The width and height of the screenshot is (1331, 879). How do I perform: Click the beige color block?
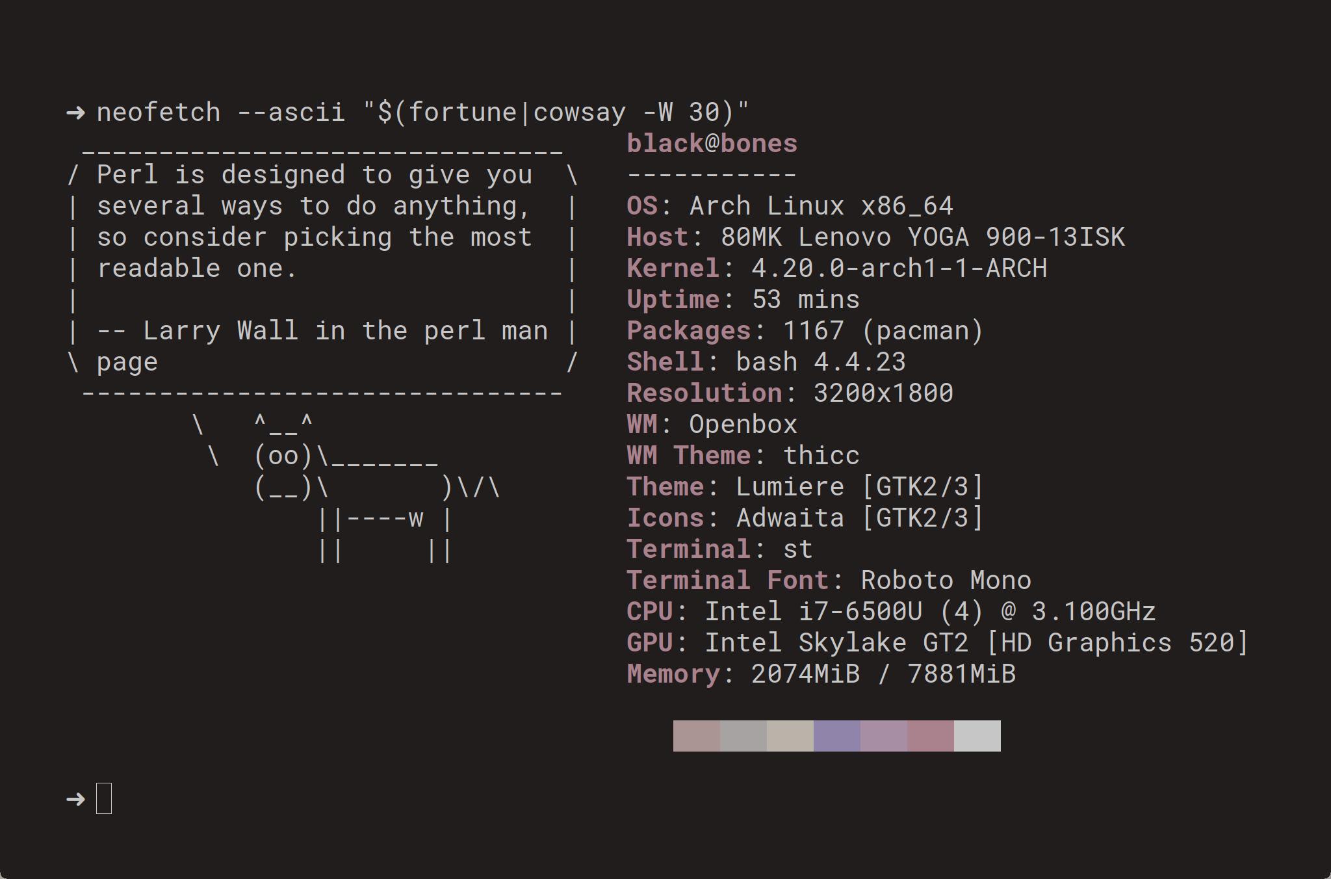coord(790,736)
